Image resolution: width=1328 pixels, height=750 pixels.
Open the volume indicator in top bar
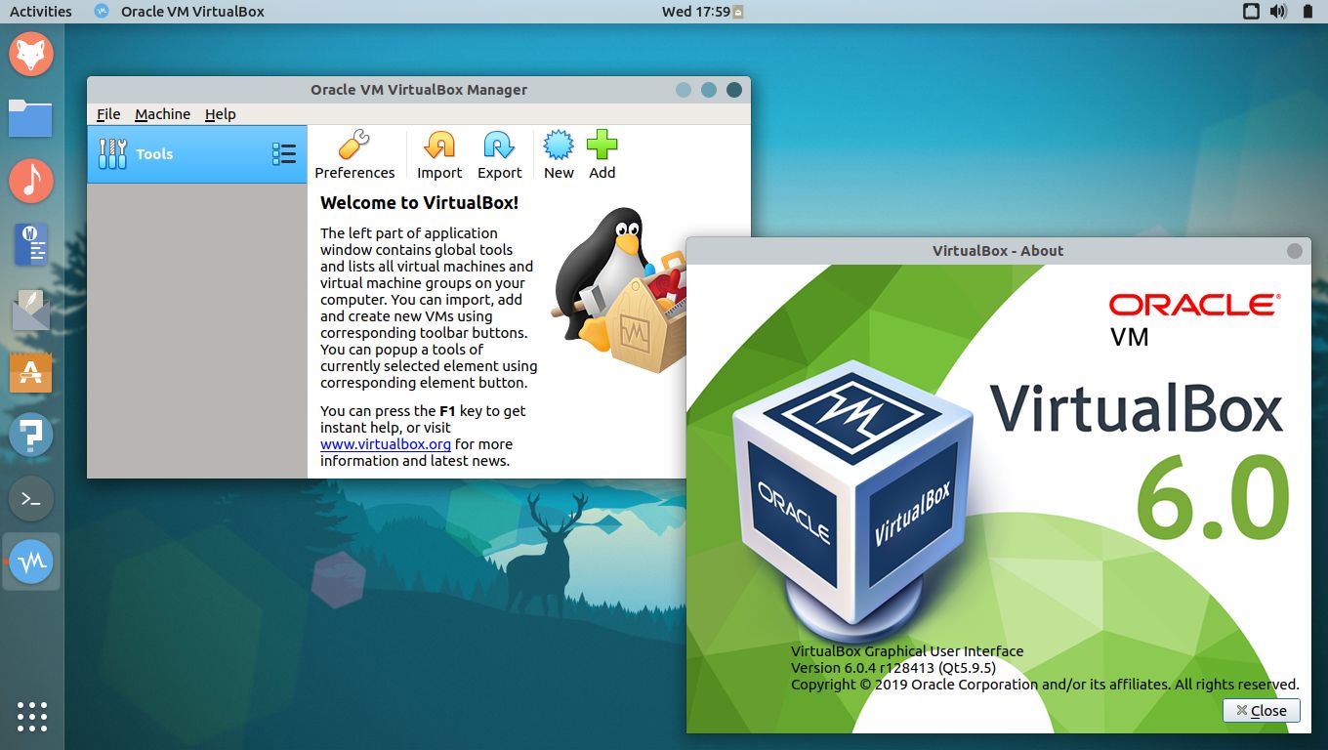click(x=1278, y=12)
